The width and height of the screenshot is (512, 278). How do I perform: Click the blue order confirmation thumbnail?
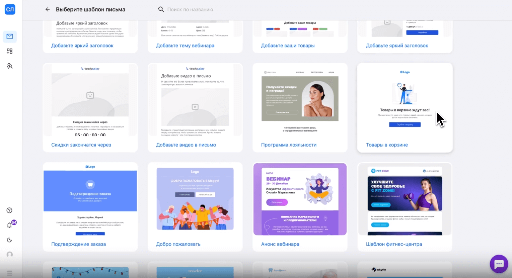(x=90, y=199)
